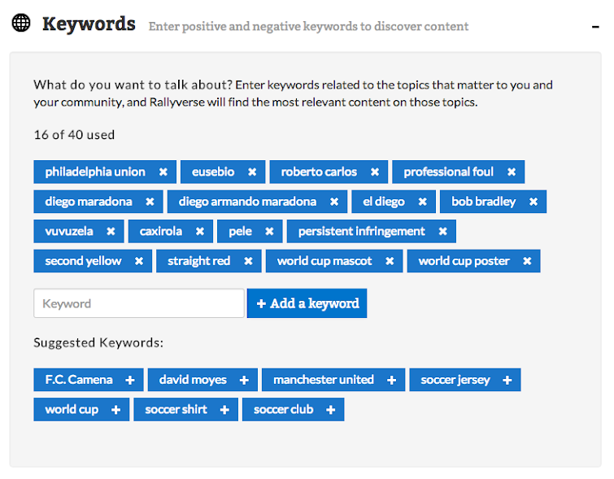Click the globe icon beside Keywords

21,23
